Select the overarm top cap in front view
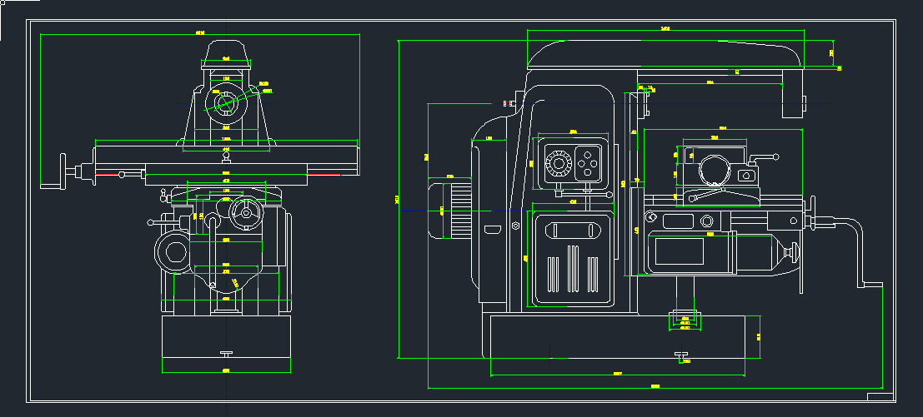Image resolution: width=923 pixels, height=417 pixels. pyautogui.click(x=227, y=52)
